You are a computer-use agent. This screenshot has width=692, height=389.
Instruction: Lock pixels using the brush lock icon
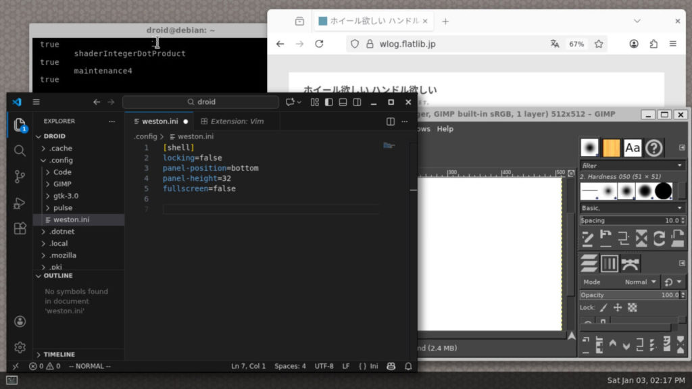tap(605, 307)
